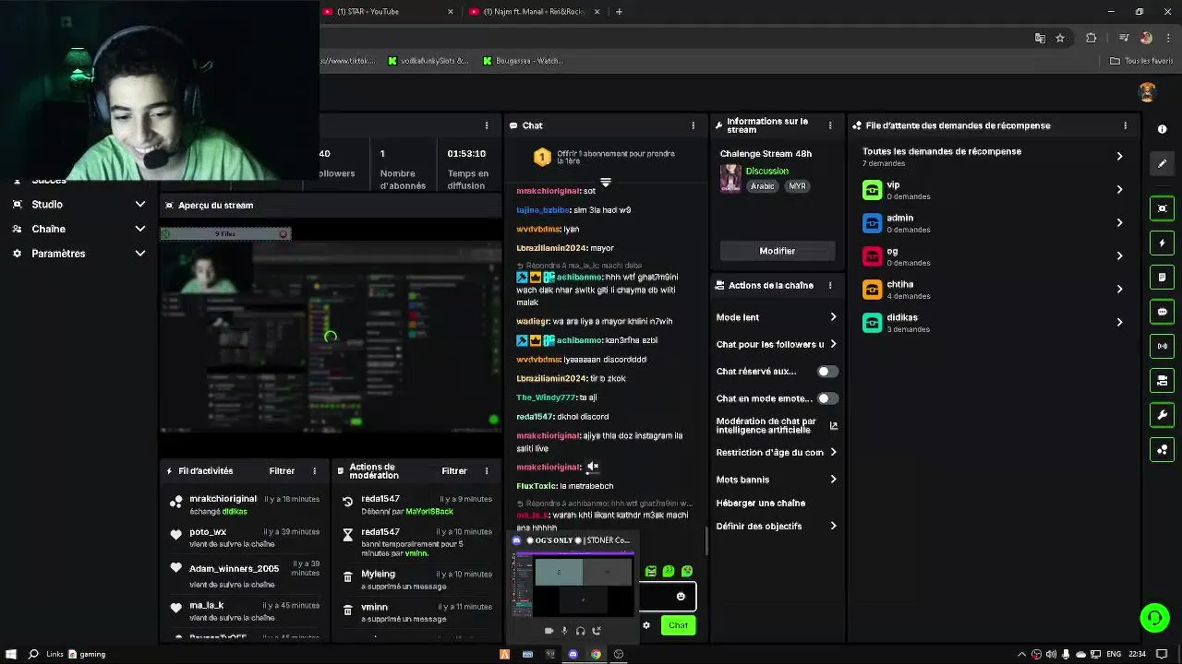
Task: Open Windows Start menu
Action: tap(11, 654)
